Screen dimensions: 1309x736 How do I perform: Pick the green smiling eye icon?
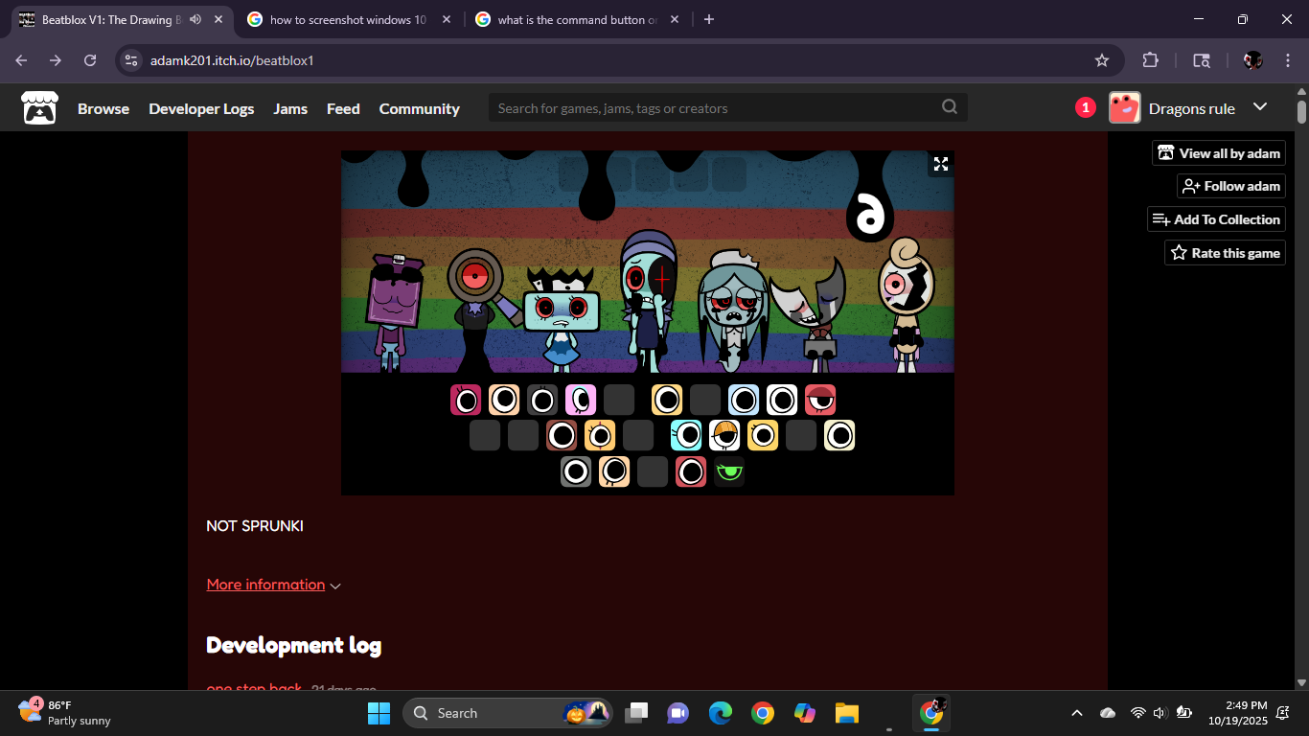729,471
